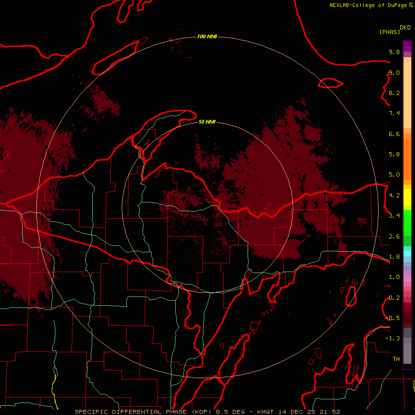This screenshot has width=415, height=415.
Task: Click the 8.2 value on the color scale
Action: [394, 93]
